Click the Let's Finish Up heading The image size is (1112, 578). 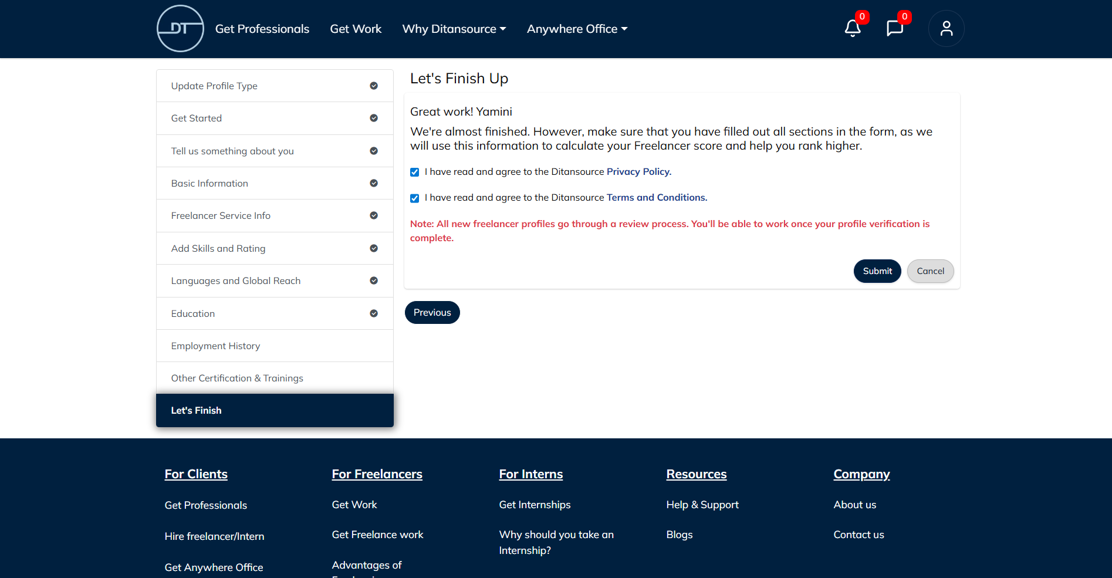pyautogui.click(x=459, y=79)
